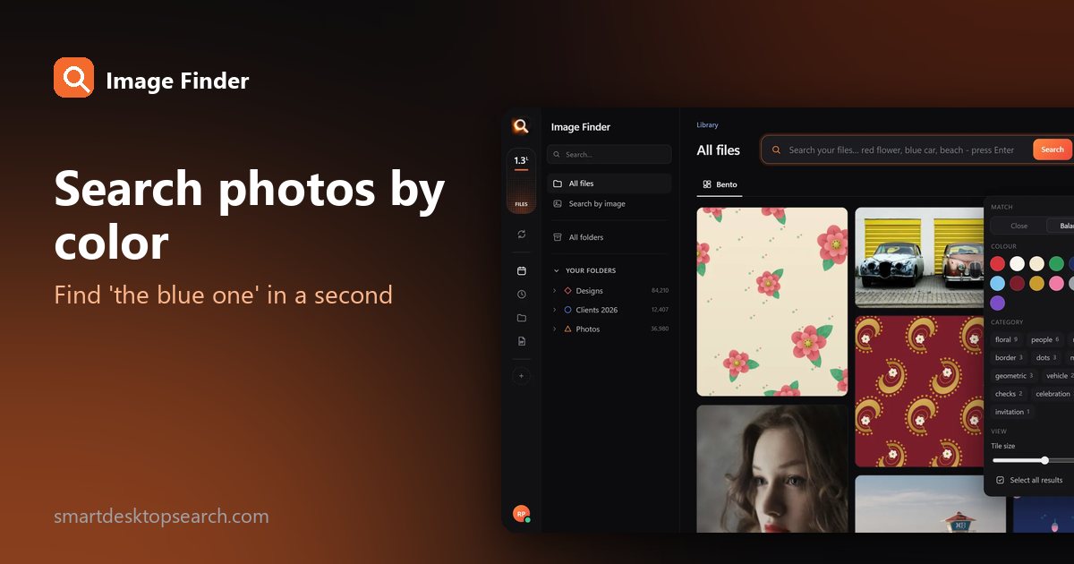Filter by the border category chip
1074x564 pixels.
tap(1009, 358)
